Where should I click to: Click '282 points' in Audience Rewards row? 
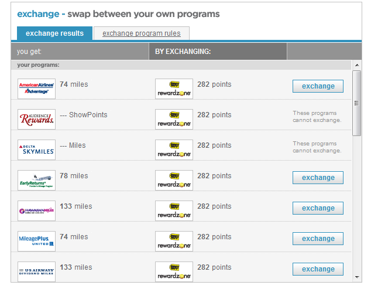[x=214, y=115]
